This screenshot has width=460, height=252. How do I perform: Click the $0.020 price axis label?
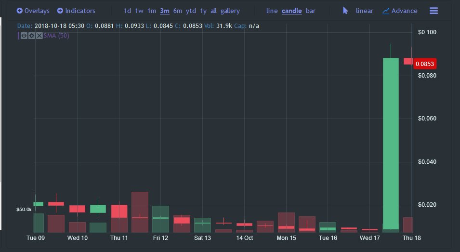pos(427,205)
